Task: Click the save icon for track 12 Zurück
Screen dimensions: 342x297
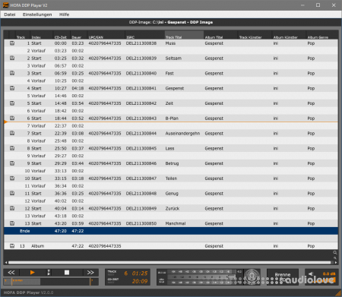Action: (x=12, y=208)
